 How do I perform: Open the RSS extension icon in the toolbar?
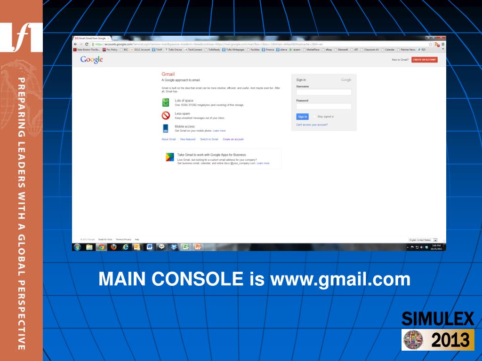(437, 45)
